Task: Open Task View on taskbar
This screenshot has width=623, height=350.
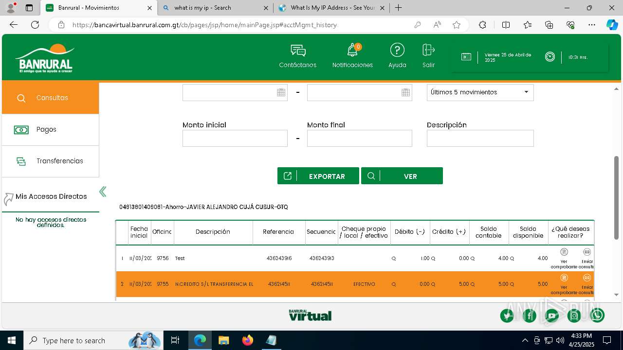Action: [176, 340]
